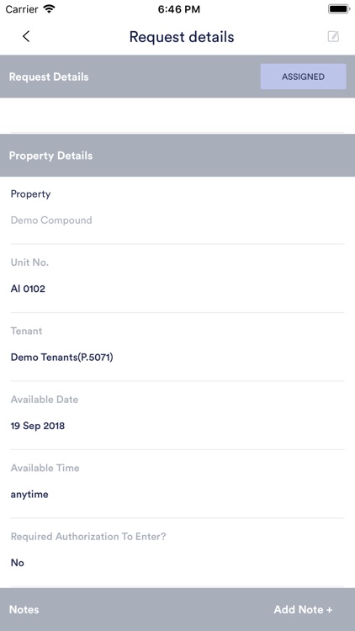This screenshot has height=631, width=355.
Task: Tap the Add Note + button
Action: [x=303, y=609]
